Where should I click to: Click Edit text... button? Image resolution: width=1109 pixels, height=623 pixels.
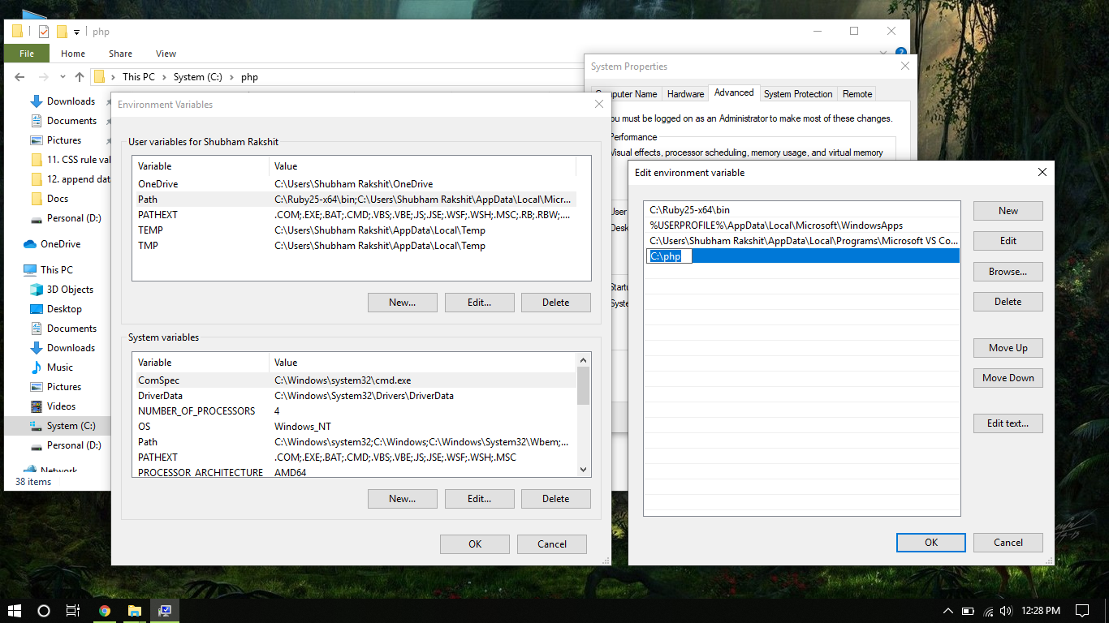click(x=1008, y=423)
